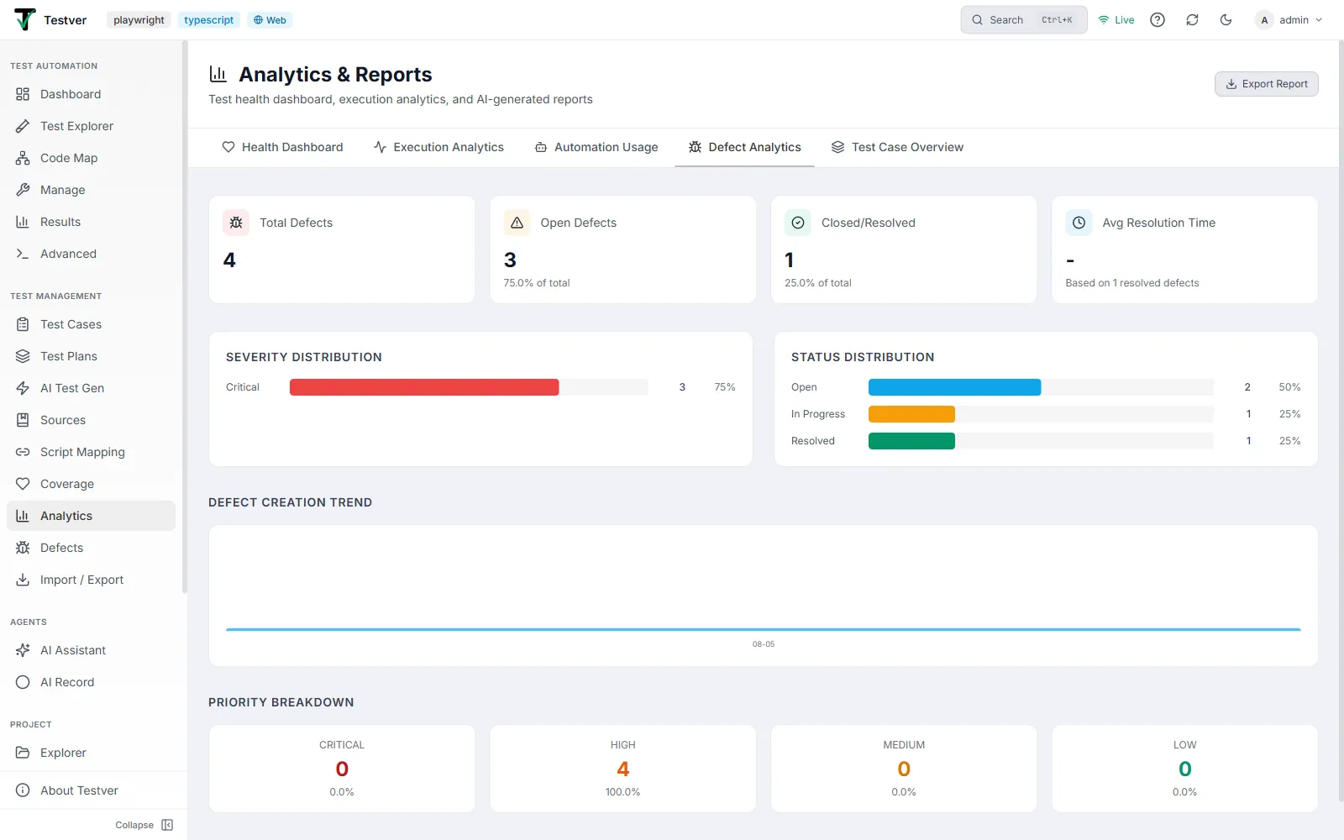Open Analytics in the sidebar
1344x840 pixels.
pos(91,516)
